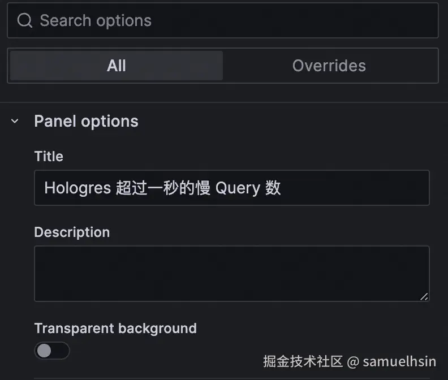Click after 数 at end of title
The height and width of the screenshot is (380, 448).
tap(283, 188)
